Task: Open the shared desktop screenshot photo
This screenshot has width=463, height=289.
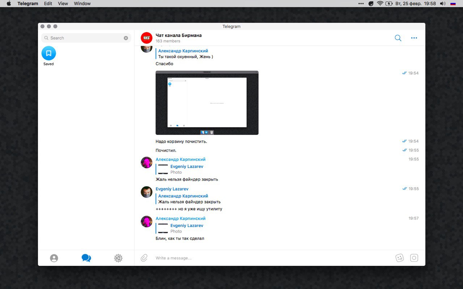Action: point(207,103)
